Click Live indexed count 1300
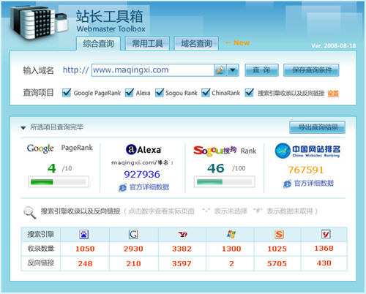This screenshot has width=366, height=294. tap(231, 249)
